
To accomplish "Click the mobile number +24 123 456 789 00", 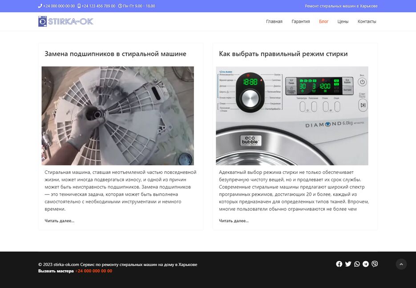I will tap(98, 6).
